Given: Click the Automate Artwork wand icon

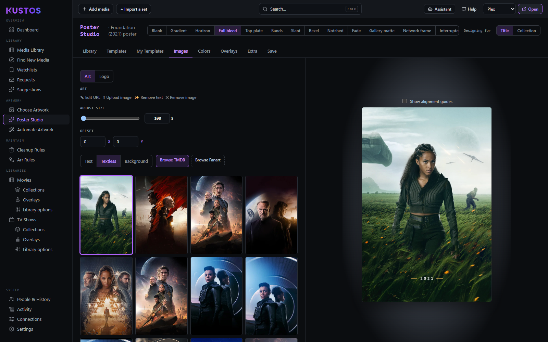Looking at the screenshot, I should pyautogui.click(x=12, y=130).
